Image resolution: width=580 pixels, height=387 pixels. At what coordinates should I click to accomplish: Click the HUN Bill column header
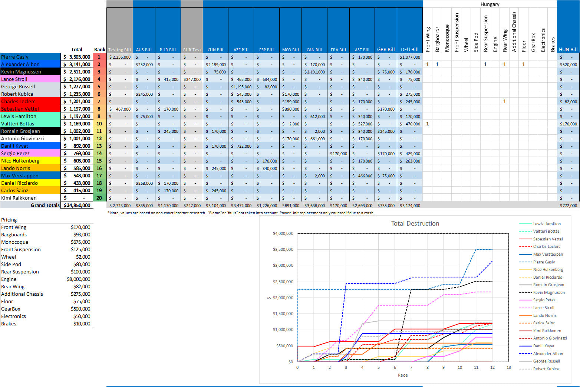coord(568,49)
